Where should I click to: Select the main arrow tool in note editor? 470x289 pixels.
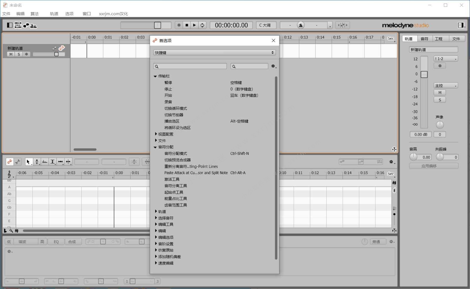(28, 161)
